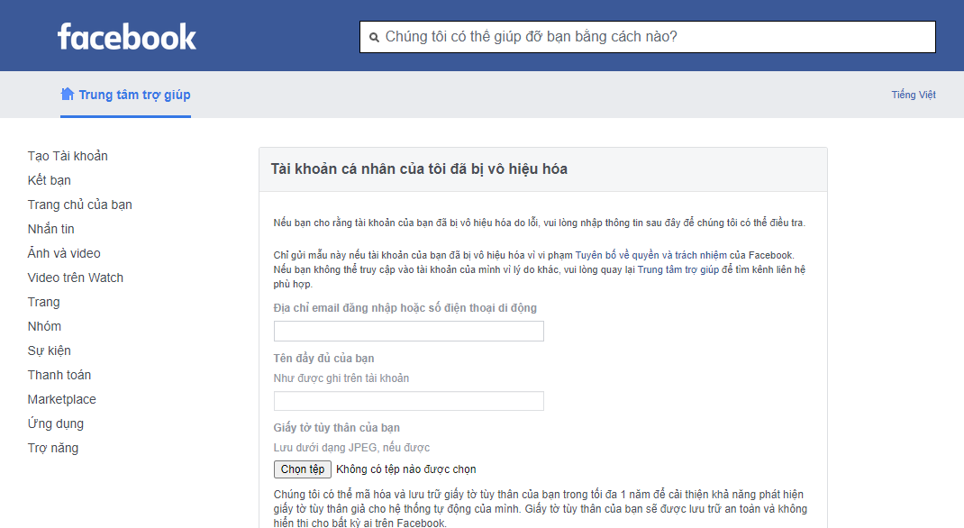Click the email or phone number field
Image resolution: width=964 pixels, height=528 pixels.
[409, 332]
